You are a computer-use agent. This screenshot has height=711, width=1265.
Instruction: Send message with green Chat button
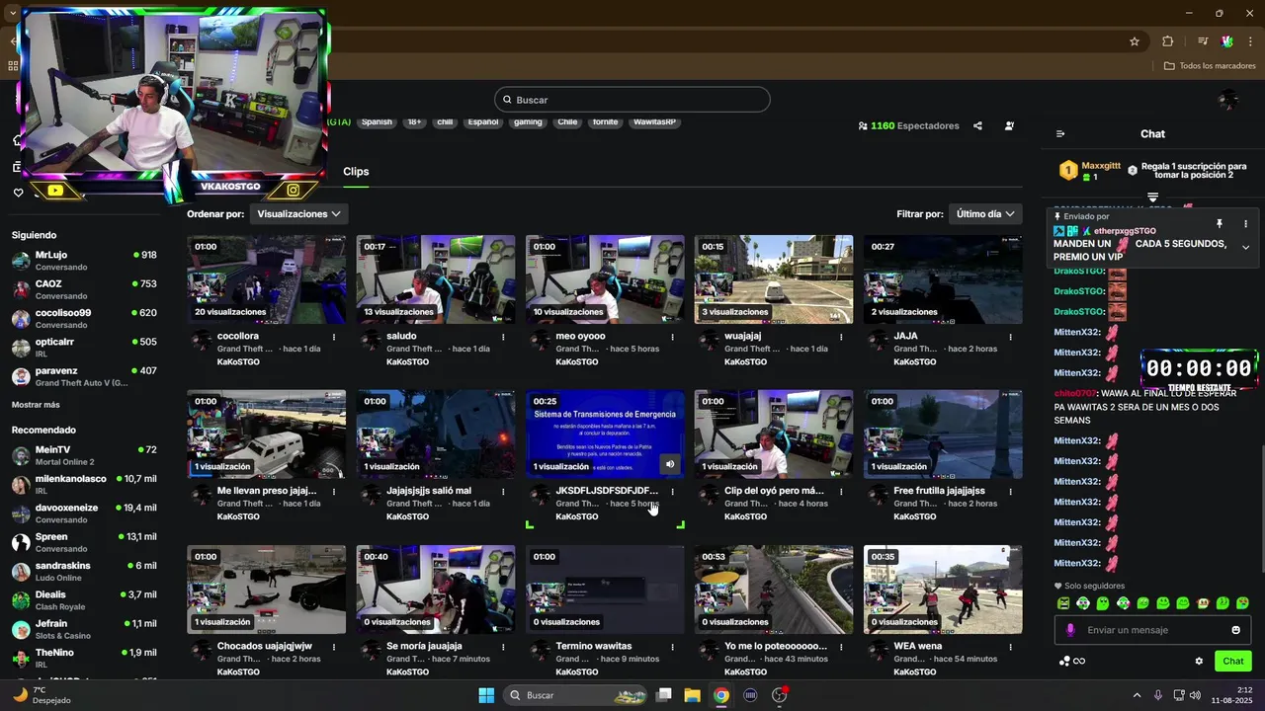1233,662
